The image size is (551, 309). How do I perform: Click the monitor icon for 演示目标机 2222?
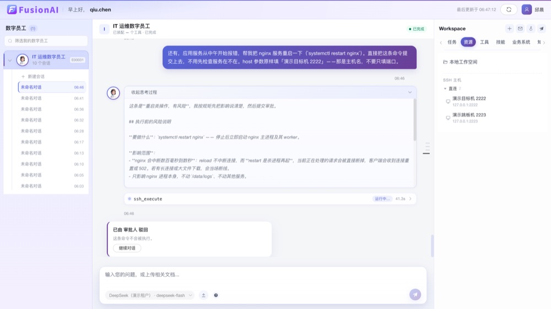pos(447,101)
